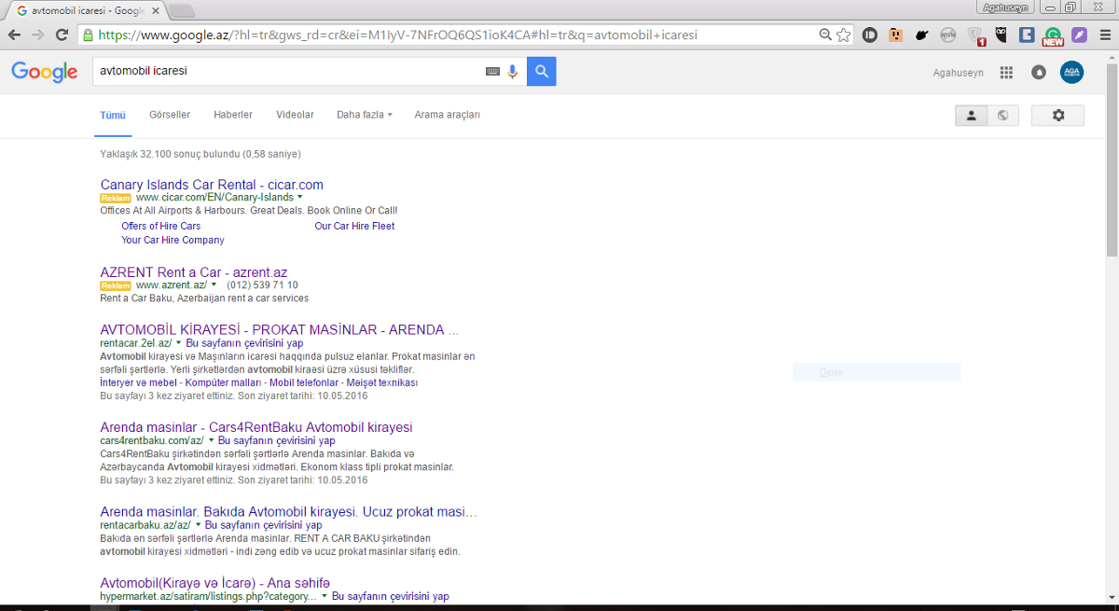The width and height of the screenshot is (1119, 611).
Task: Submit search with the blue magnifier button
Action: [542, 71]
